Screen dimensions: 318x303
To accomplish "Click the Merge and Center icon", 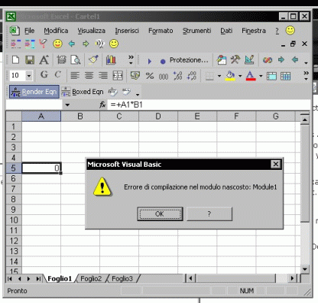I will [x=118, y=76].
